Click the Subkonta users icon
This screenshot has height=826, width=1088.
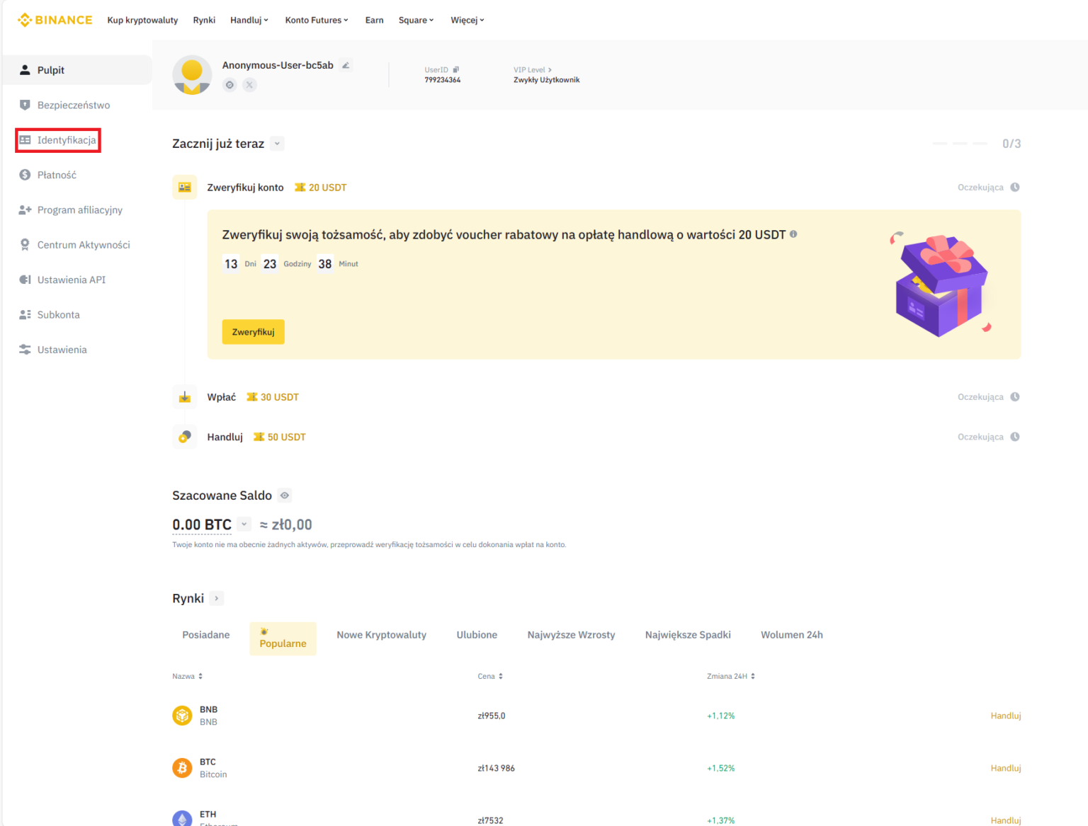[25, 314]
